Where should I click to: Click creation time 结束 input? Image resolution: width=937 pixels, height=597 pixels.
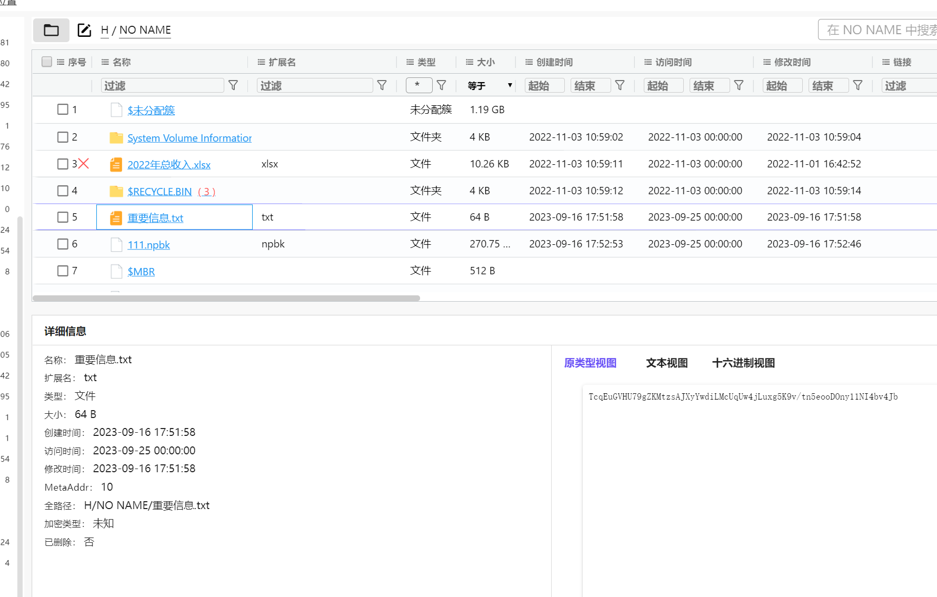coord(591,85)
